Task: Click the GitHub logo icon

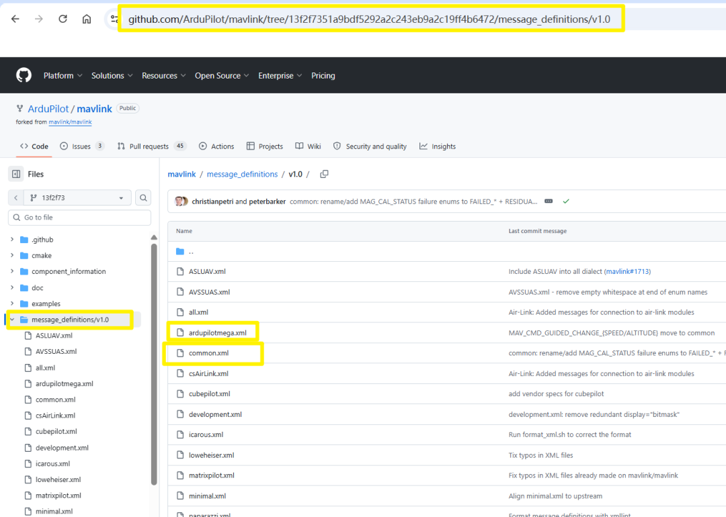Action: (x=24, y=75)
